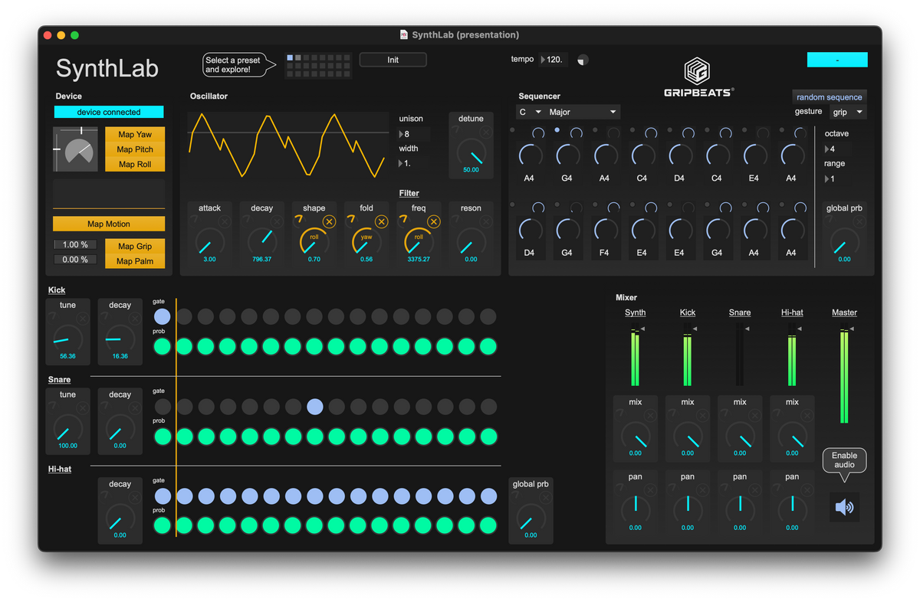Click the Init preset button
Viewport: 920px width, 602px height.
[x=393, y=60]
